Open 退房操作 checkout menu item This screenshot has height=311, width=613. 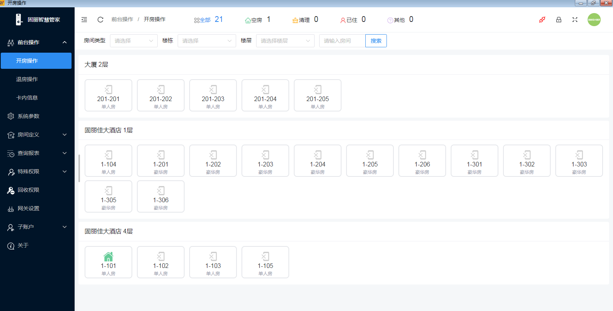[x=27, y=79]
